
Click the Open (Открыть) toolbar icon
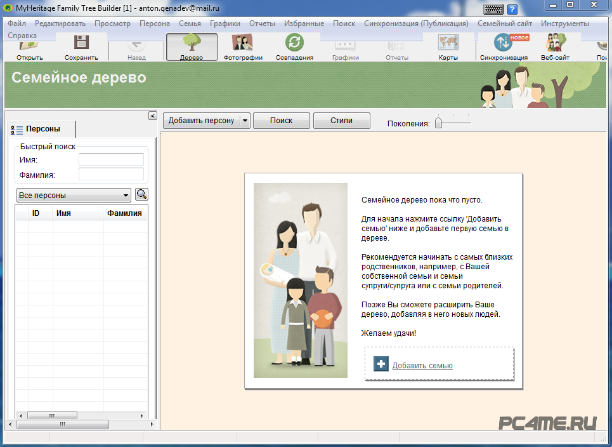pyautogui.click(x=29, y=48)
